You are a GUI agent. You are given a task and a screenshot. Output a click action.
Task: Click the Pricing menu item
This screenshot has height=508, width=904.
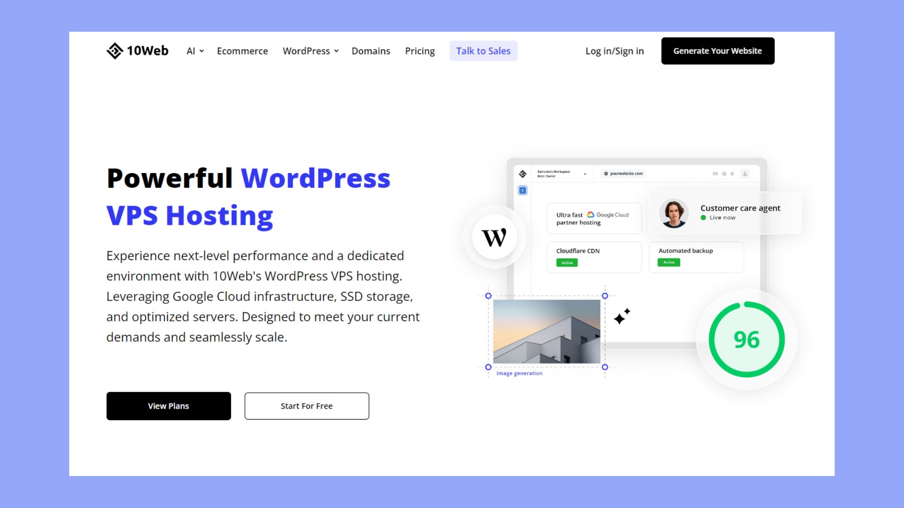coord(420,51)
